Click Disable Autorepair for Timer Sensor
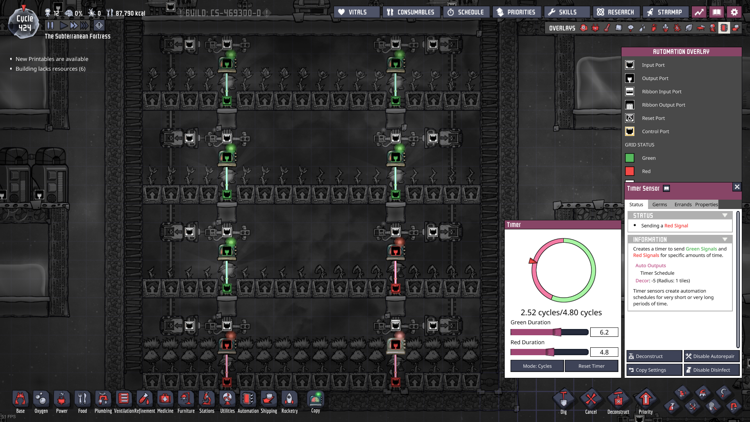Image resolution: width=750 pixels, height=422 pixels. pos(712,356)
